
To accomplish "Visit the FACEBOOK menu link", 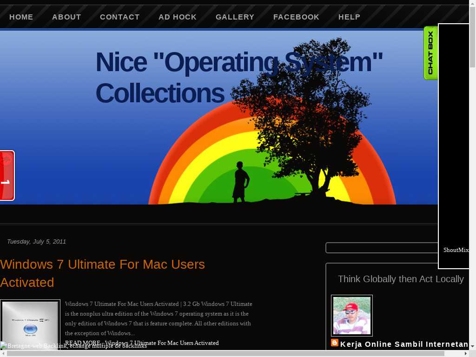I will (296, 17).
